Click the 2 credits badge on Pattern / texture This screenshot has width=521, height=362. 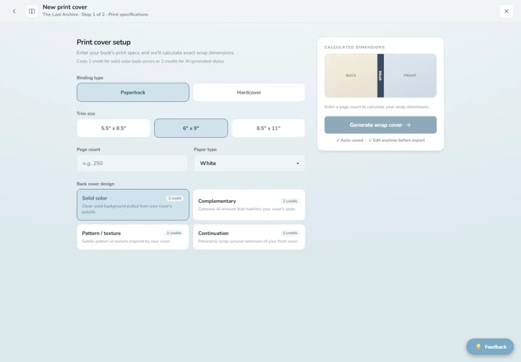click(x=174, y=233)
